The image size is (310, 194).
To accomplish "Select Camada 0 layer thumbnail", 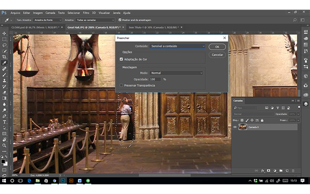I will coord(243,127).
